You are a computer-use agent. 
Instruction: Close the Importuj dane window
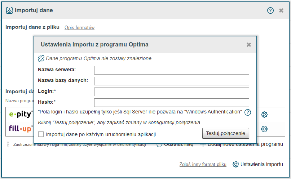tap(281, 10)
